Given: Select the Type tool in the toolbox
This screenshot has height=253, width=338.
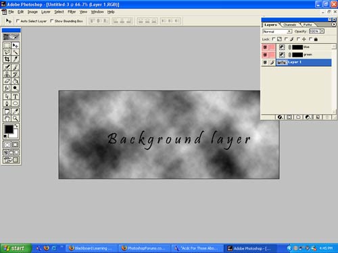Looking at the screenshot, I should point(15,96).
